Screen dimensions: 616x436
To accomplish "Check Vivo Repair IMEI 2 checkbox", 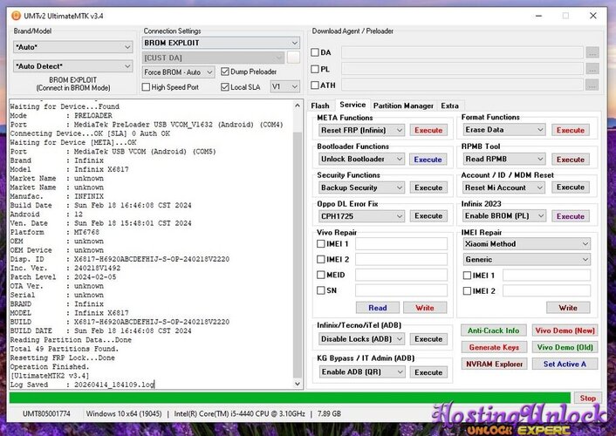I will [320, 259].
